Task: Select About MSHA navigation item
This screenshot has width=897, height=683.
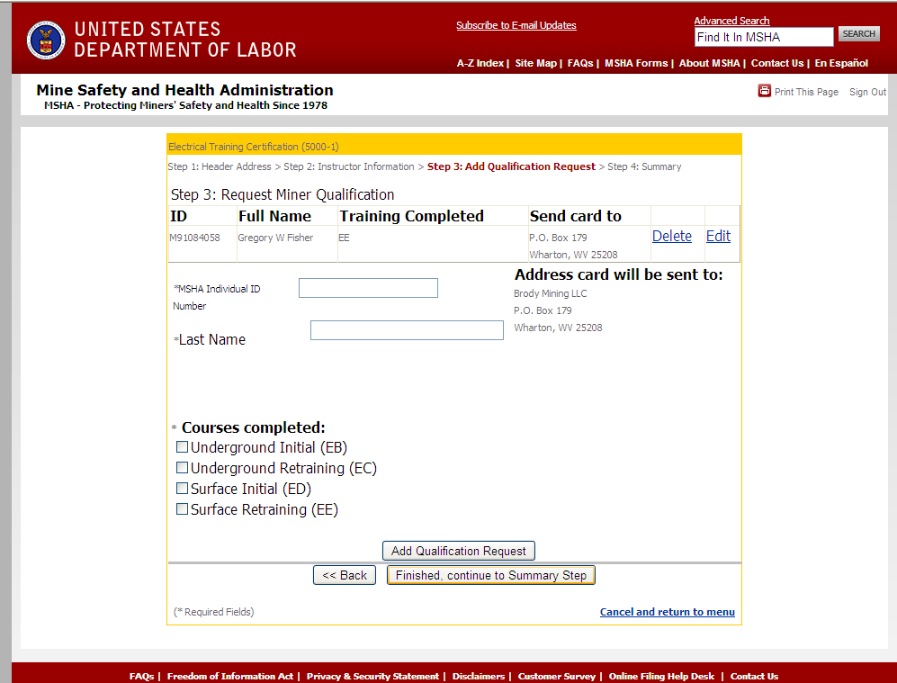Action: (x=709, y=63)
